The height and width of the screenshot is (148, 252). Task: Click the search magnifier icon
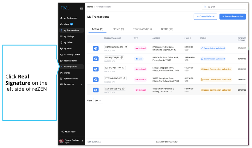click(205, 7)
